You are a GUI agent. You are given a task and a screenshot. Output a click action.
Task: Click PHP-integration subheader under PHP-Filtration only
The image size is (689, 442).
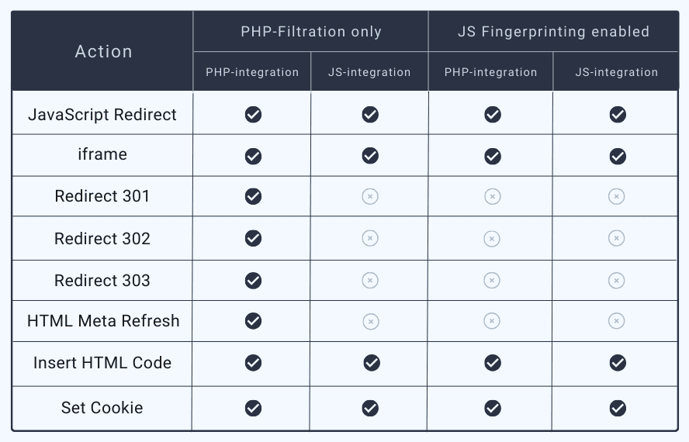coord(252,72)
